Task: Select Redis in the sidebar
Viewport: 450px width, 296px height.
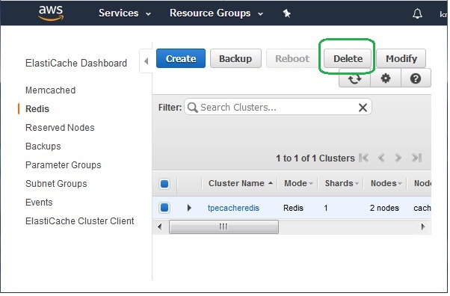Action: [37, 109]
